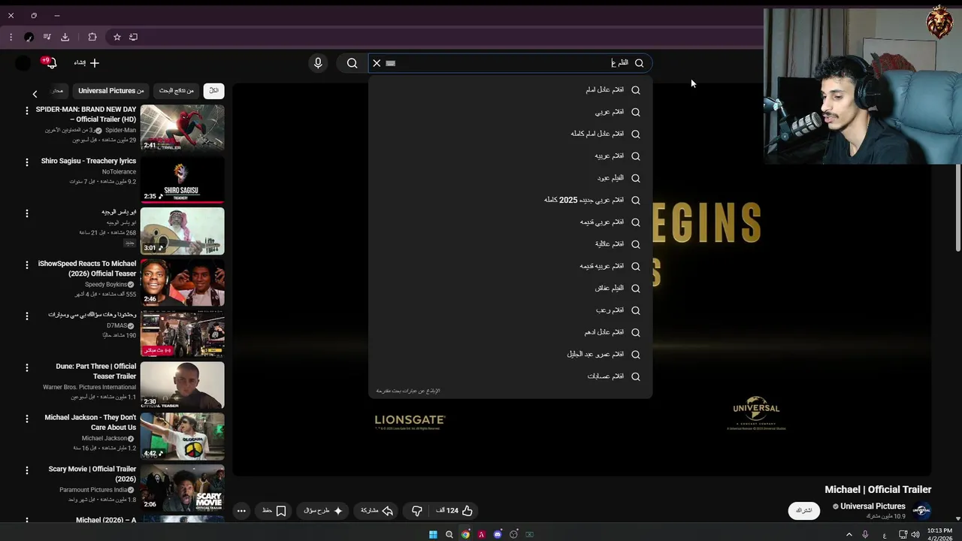Select suggestion افلام عادل امام كامله
The width and height of the screenshot is (962, 541).
point(510,134)
